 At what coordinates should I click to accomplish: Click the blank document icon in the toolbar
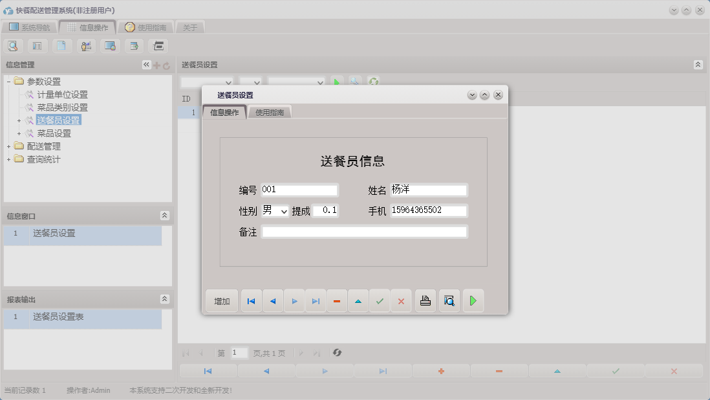pyautogui.click(x=62, y=46)
